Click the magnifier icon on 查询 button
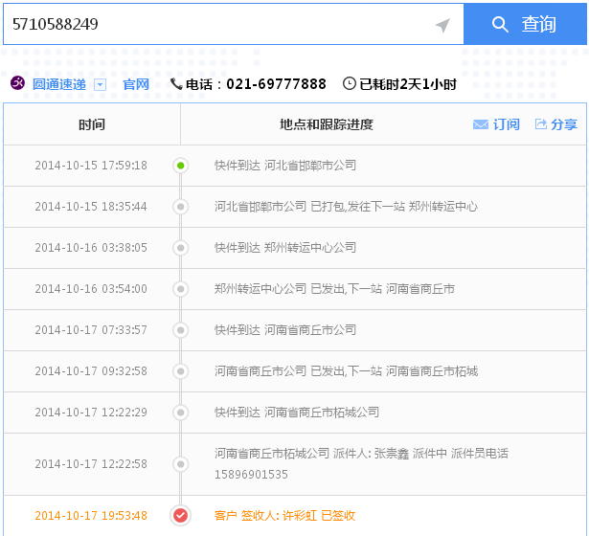 500,24
